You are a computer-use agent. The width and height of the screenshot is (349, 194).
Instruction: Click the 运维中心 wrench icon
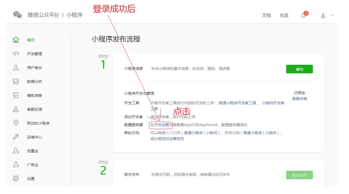(x=16, y=137)
